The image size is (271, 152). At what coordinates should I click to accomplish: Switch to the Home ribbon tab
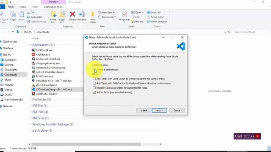pos(11,7)
